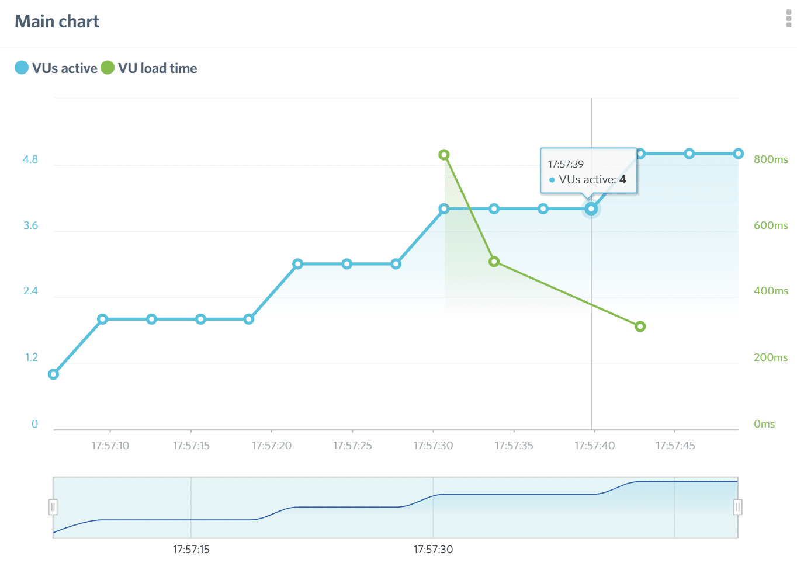
Task: Toggle the VU load time legend series
Action: tap(157, 68)
